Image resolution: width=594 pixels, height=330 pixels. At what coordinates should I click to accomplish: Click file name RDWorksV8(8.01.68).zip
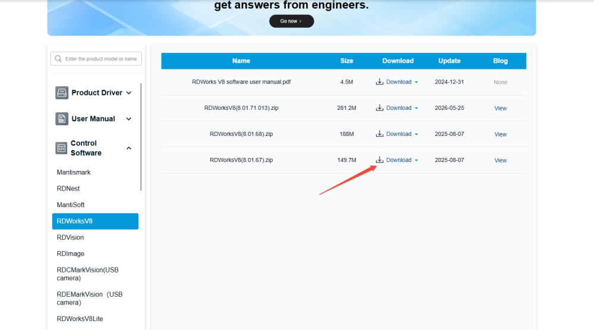(241, 134)
